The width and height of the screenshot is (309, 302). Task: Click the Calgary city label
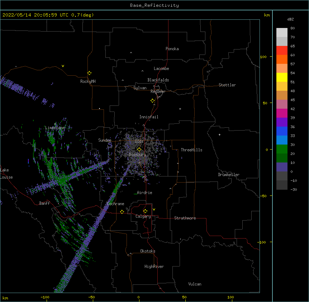pos(143,216)
